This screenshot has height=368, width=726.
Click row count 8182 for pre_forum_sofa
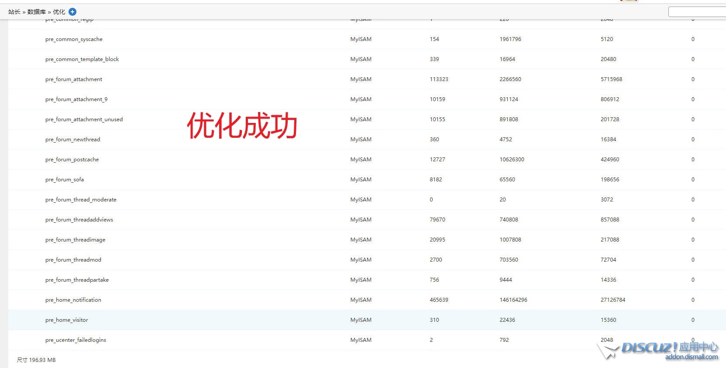click(436, 180)
